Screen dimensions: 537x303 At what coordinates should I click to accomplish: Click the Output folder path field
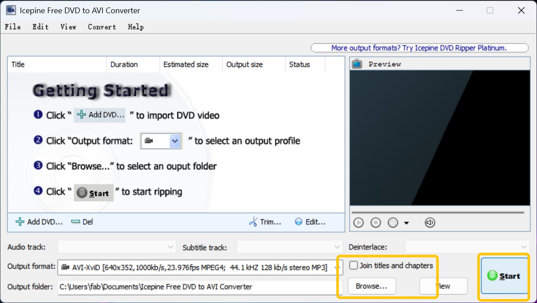[199, 287]
